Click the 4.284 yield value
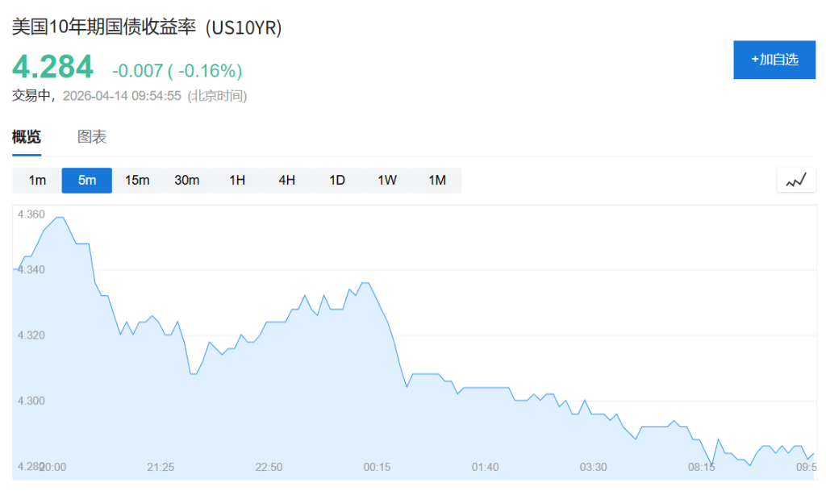The image size is (826, 491). coord(52,67)
